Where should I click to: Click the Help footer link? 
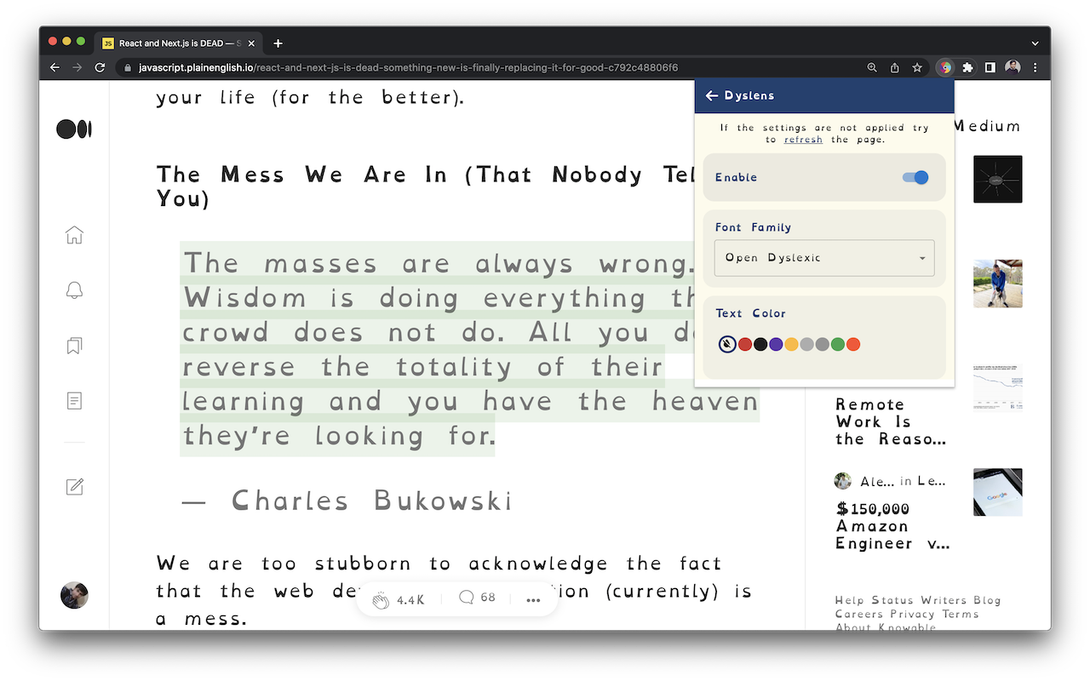click(x=850, y=600)
